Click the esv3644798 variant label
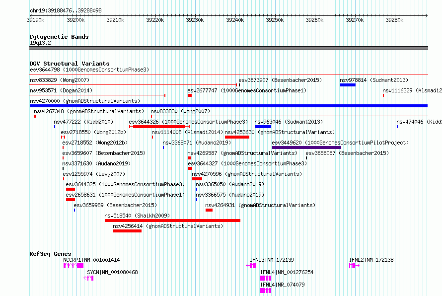Image resolution: width=442 pixels, height=296 pixels. pyautogui.click(x=89, y=70)
